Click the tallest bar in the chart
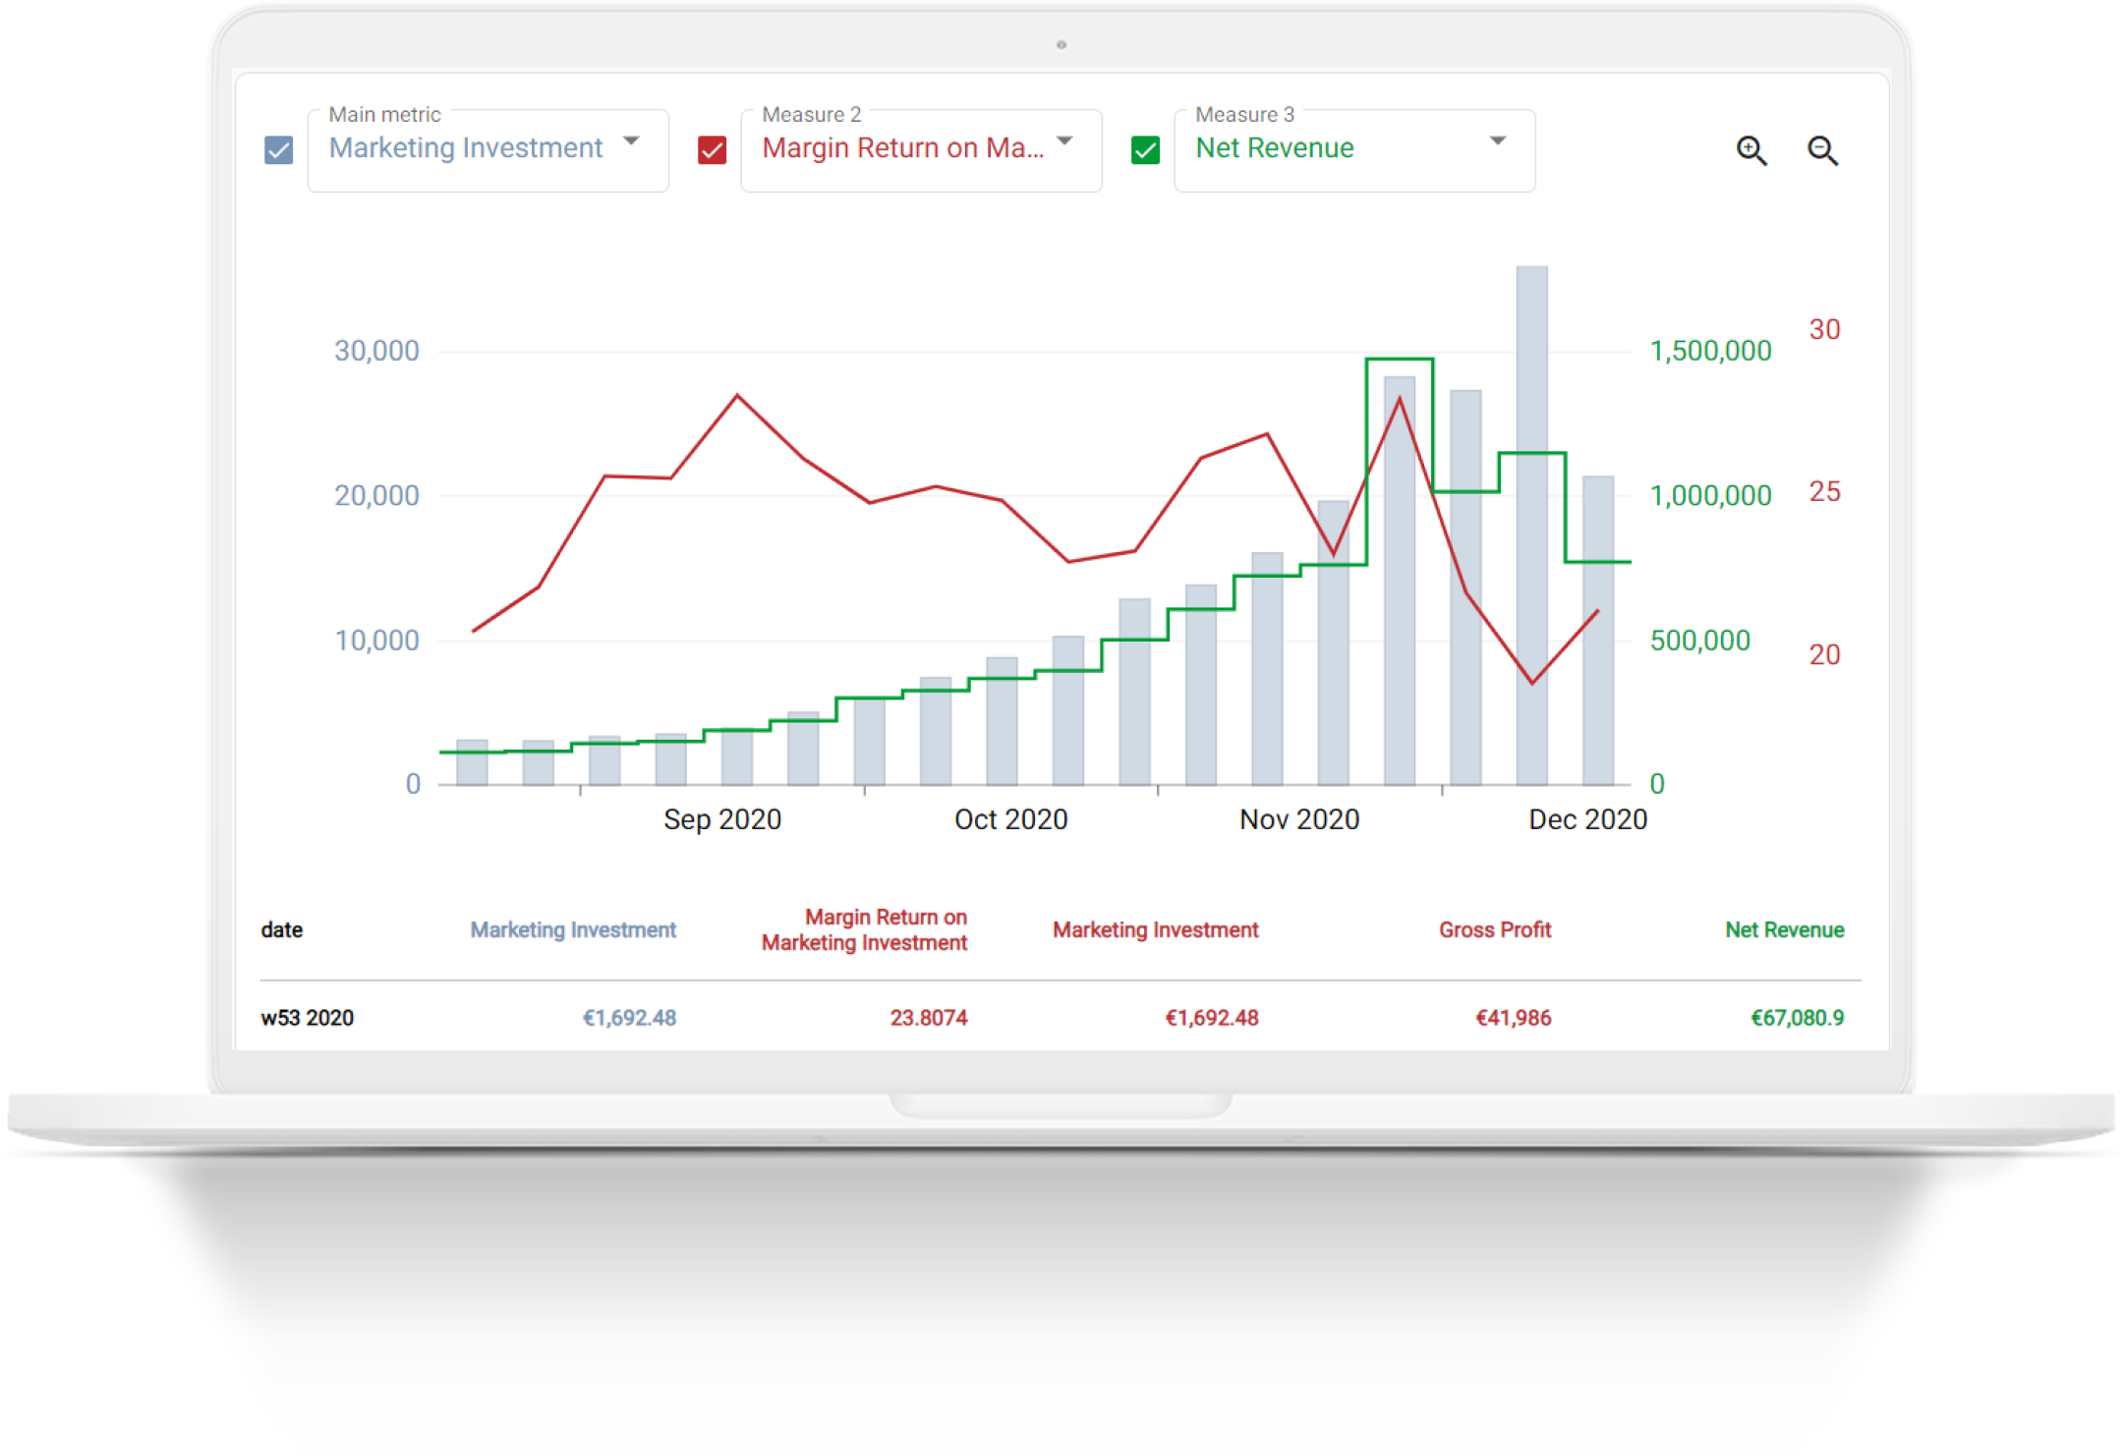Viewport: 2123px width, 1456px height. pos(1532,525)
